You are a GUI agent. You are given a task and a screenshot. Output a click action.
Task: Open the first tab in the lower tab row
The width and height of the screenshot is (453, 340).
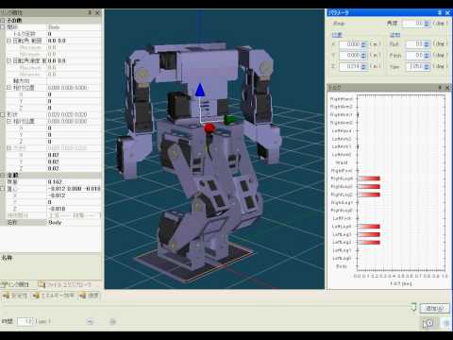15,296
